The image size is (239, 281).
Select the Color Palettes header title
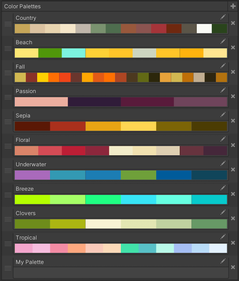pyautogui.click(x=22, y=6)
